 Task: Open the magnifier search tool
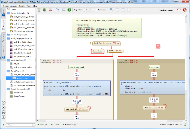111,10
